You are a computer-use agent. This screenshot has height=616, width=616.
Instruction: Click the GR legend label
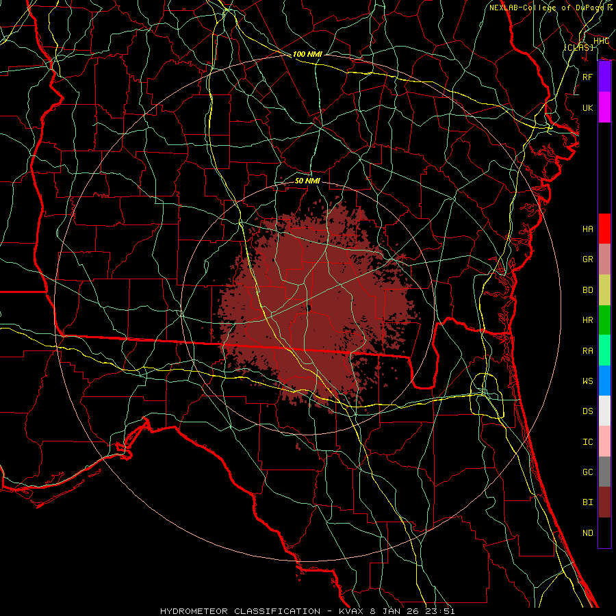[588, 259]
